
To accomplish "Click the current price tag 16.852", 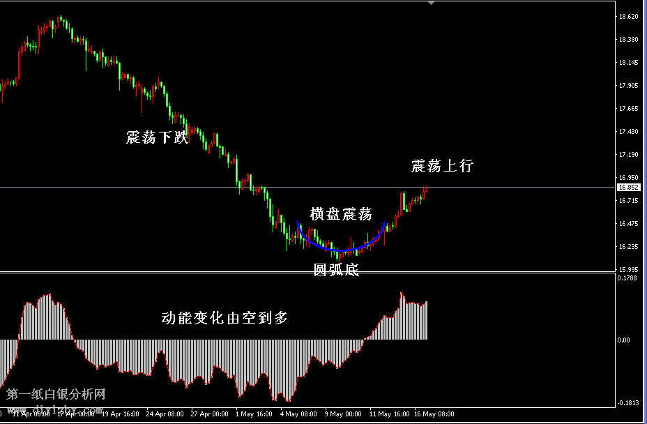I will click(629, 187).
